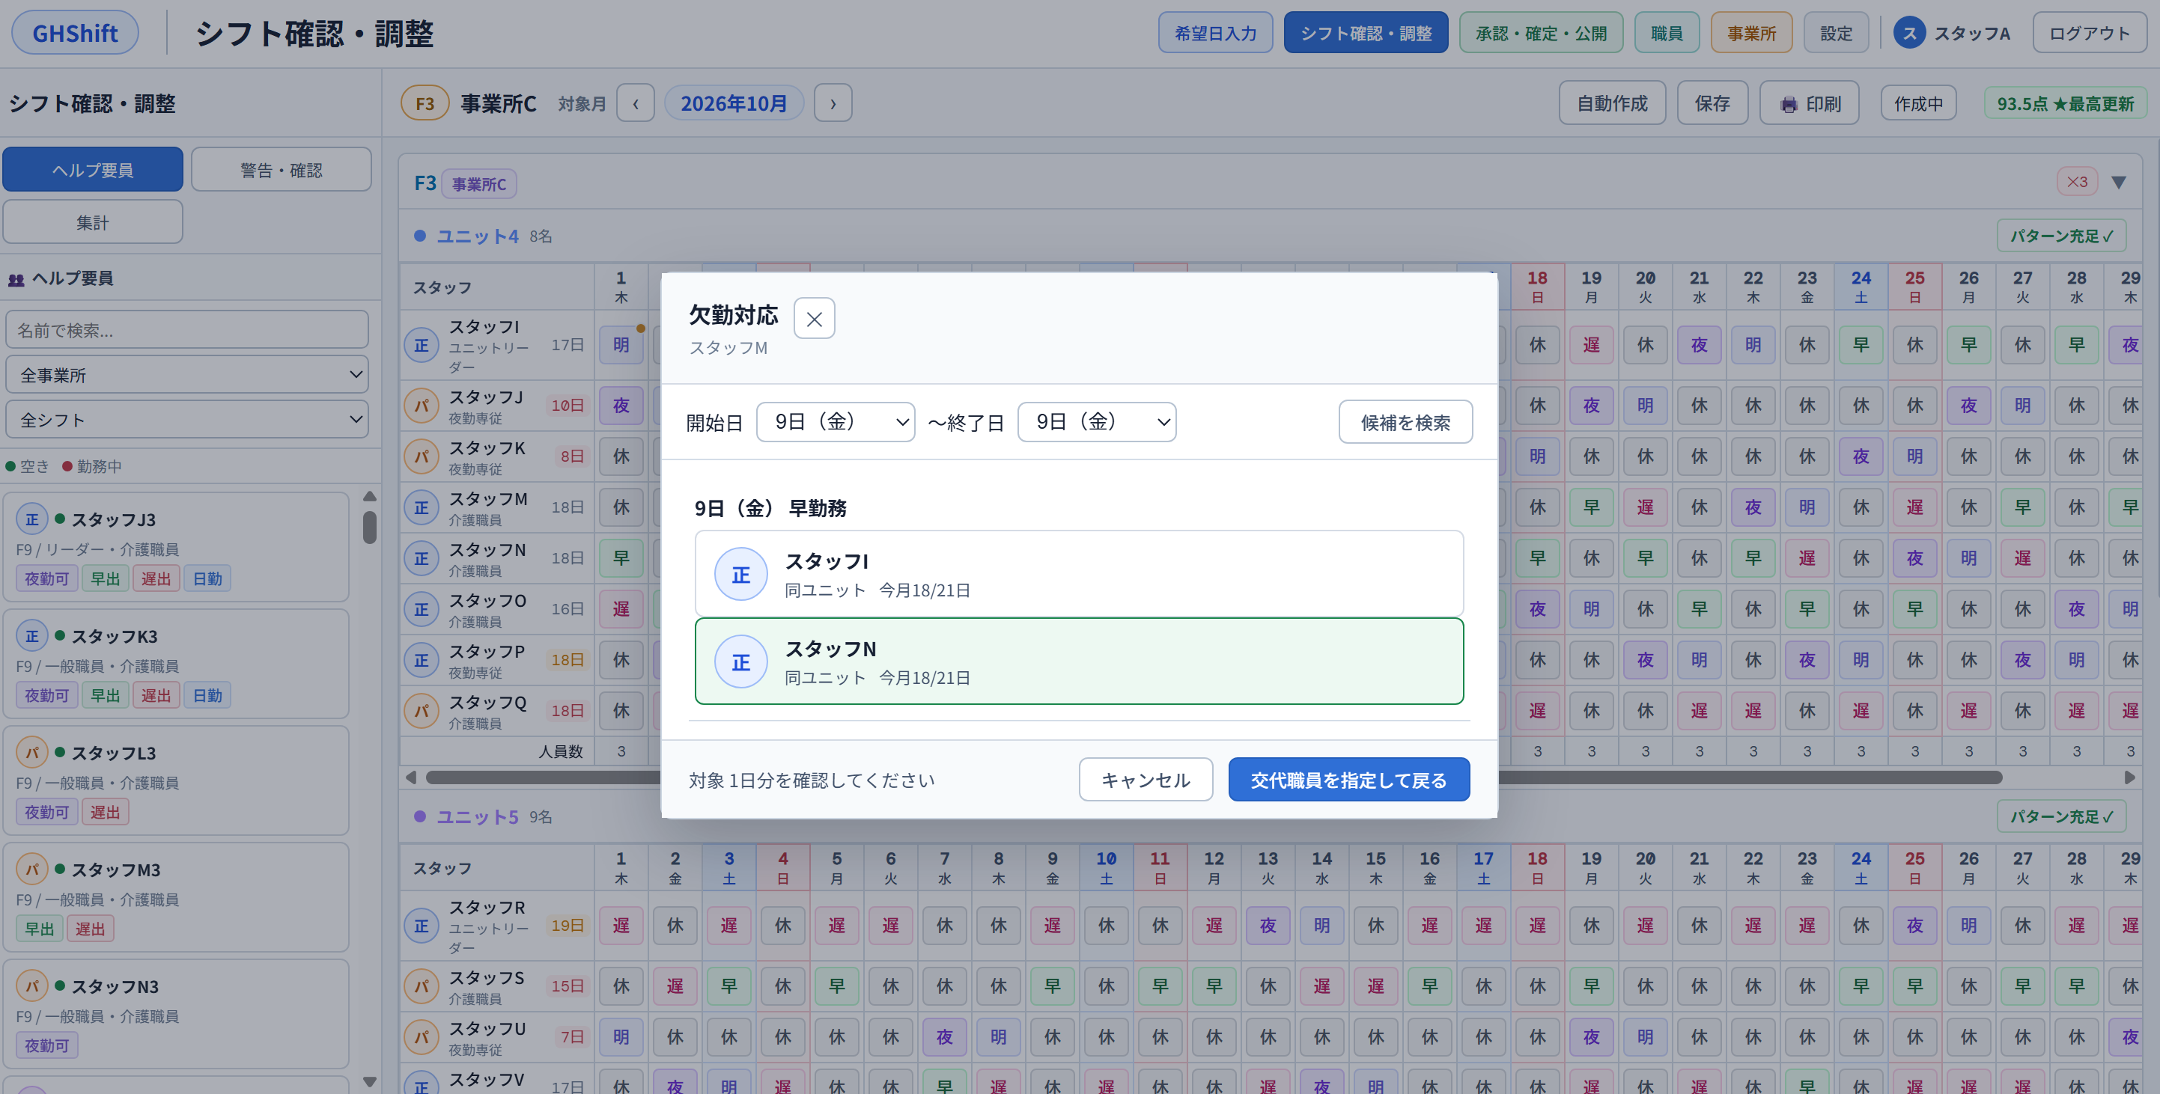Click the helper list scrollbar thumb
Image resolution: width=2160 pixels, height=1094 pixels.
click(x=369, y=527)
